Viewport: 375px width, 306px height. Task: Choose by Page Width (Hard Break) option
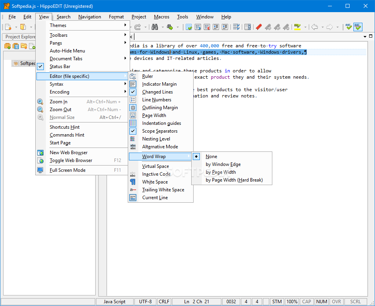[x=232, y=180]
